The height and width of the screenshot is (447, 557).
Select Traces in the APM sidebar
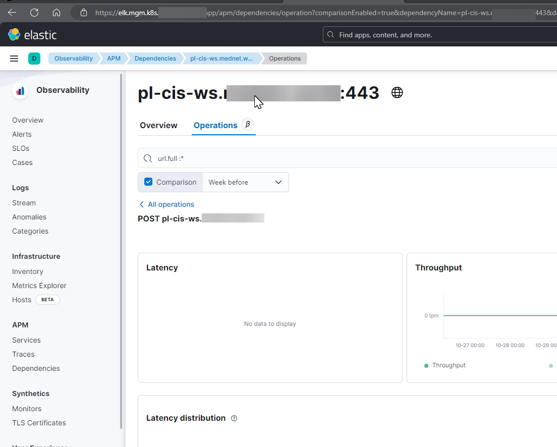point(23,354)
